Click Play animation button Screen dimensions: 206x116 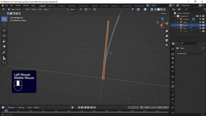click(88, 107)
